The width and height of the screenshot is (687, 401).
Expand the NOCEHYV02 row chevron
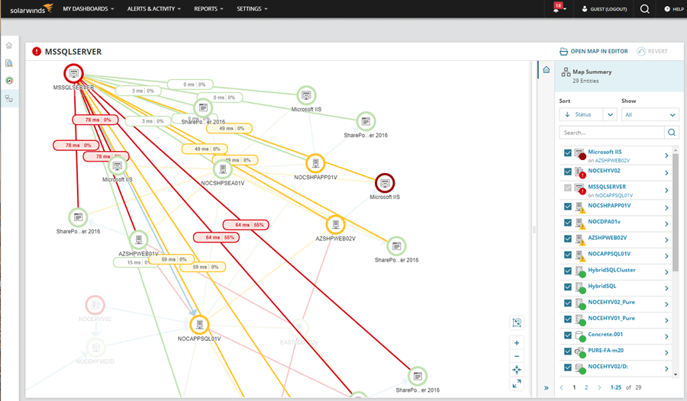point(666,173)
